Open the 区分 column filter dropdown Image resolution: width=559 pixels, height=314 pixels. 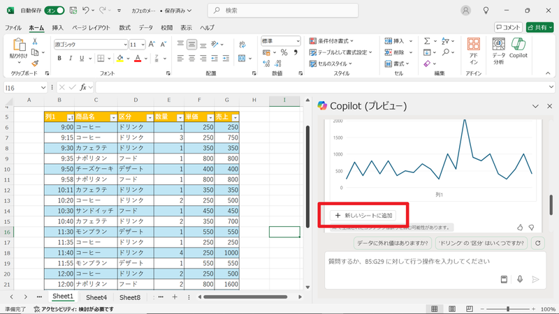[150, 117]
